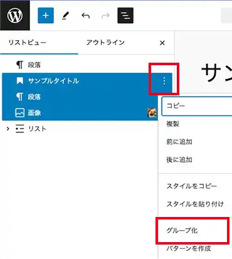The height and width of the screenshot is (259, 232).
Task: Click the paragraph icon of top 段落
Action: 19,65
